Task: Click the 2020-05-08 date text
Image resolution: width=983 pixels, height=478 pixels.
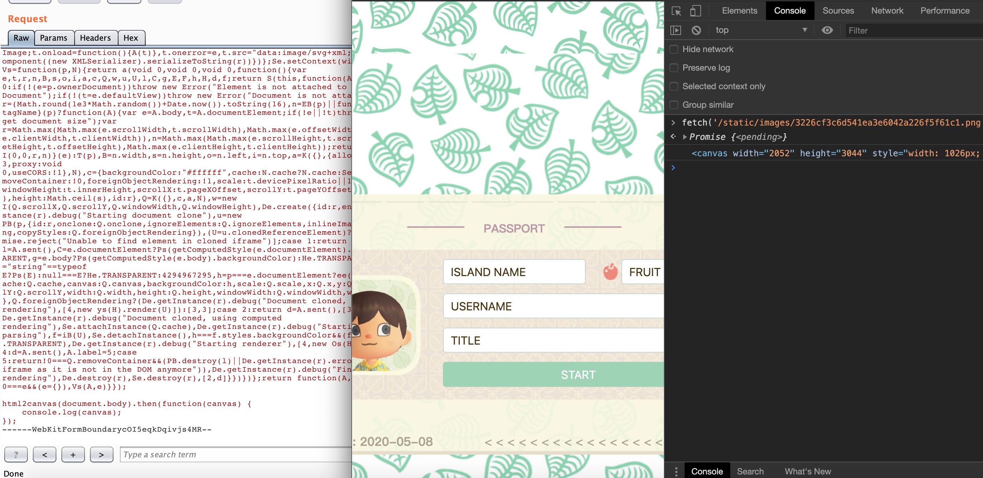Action: tap(396, 441)
